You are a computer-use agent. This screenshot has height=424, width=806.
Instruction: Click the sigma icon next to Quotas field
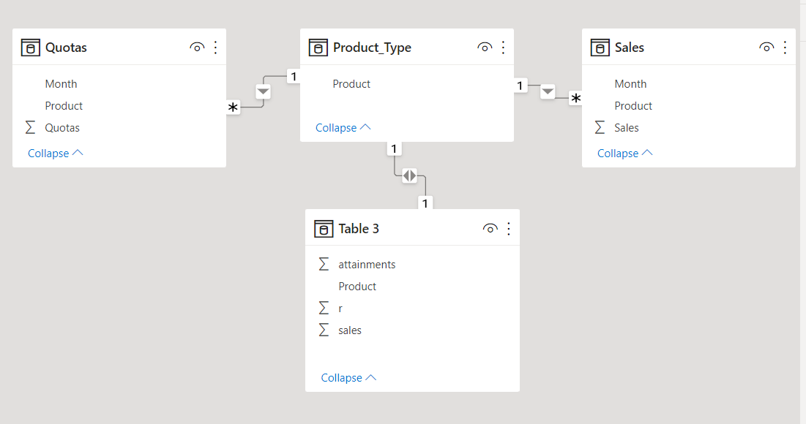coord(30,127)
